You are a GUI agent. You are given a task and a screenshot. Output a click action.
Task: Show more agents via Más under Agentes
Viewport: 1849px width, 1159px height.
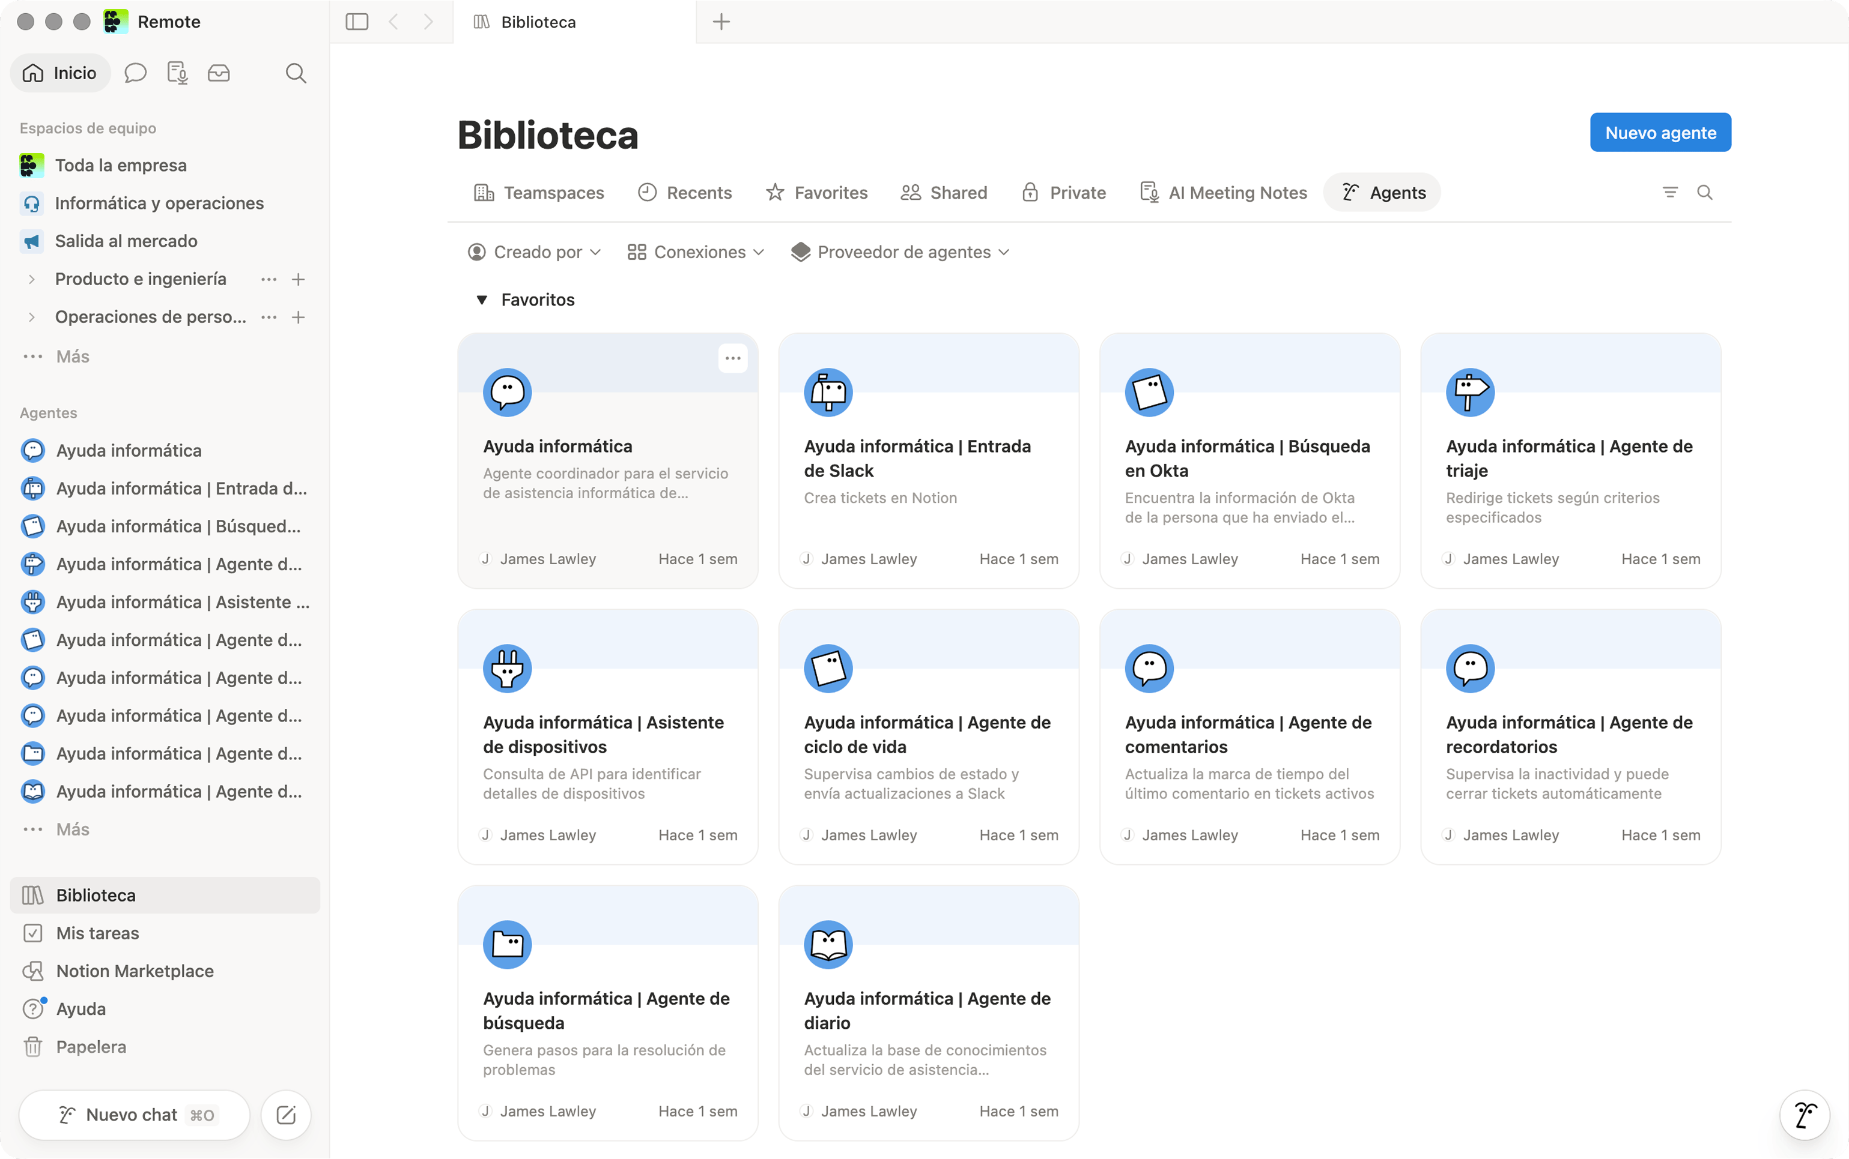[165, 829]
